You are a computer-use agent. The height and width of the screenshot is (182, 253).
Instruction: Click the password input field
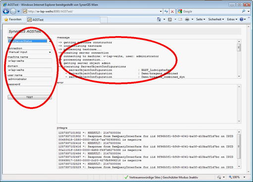30,88
